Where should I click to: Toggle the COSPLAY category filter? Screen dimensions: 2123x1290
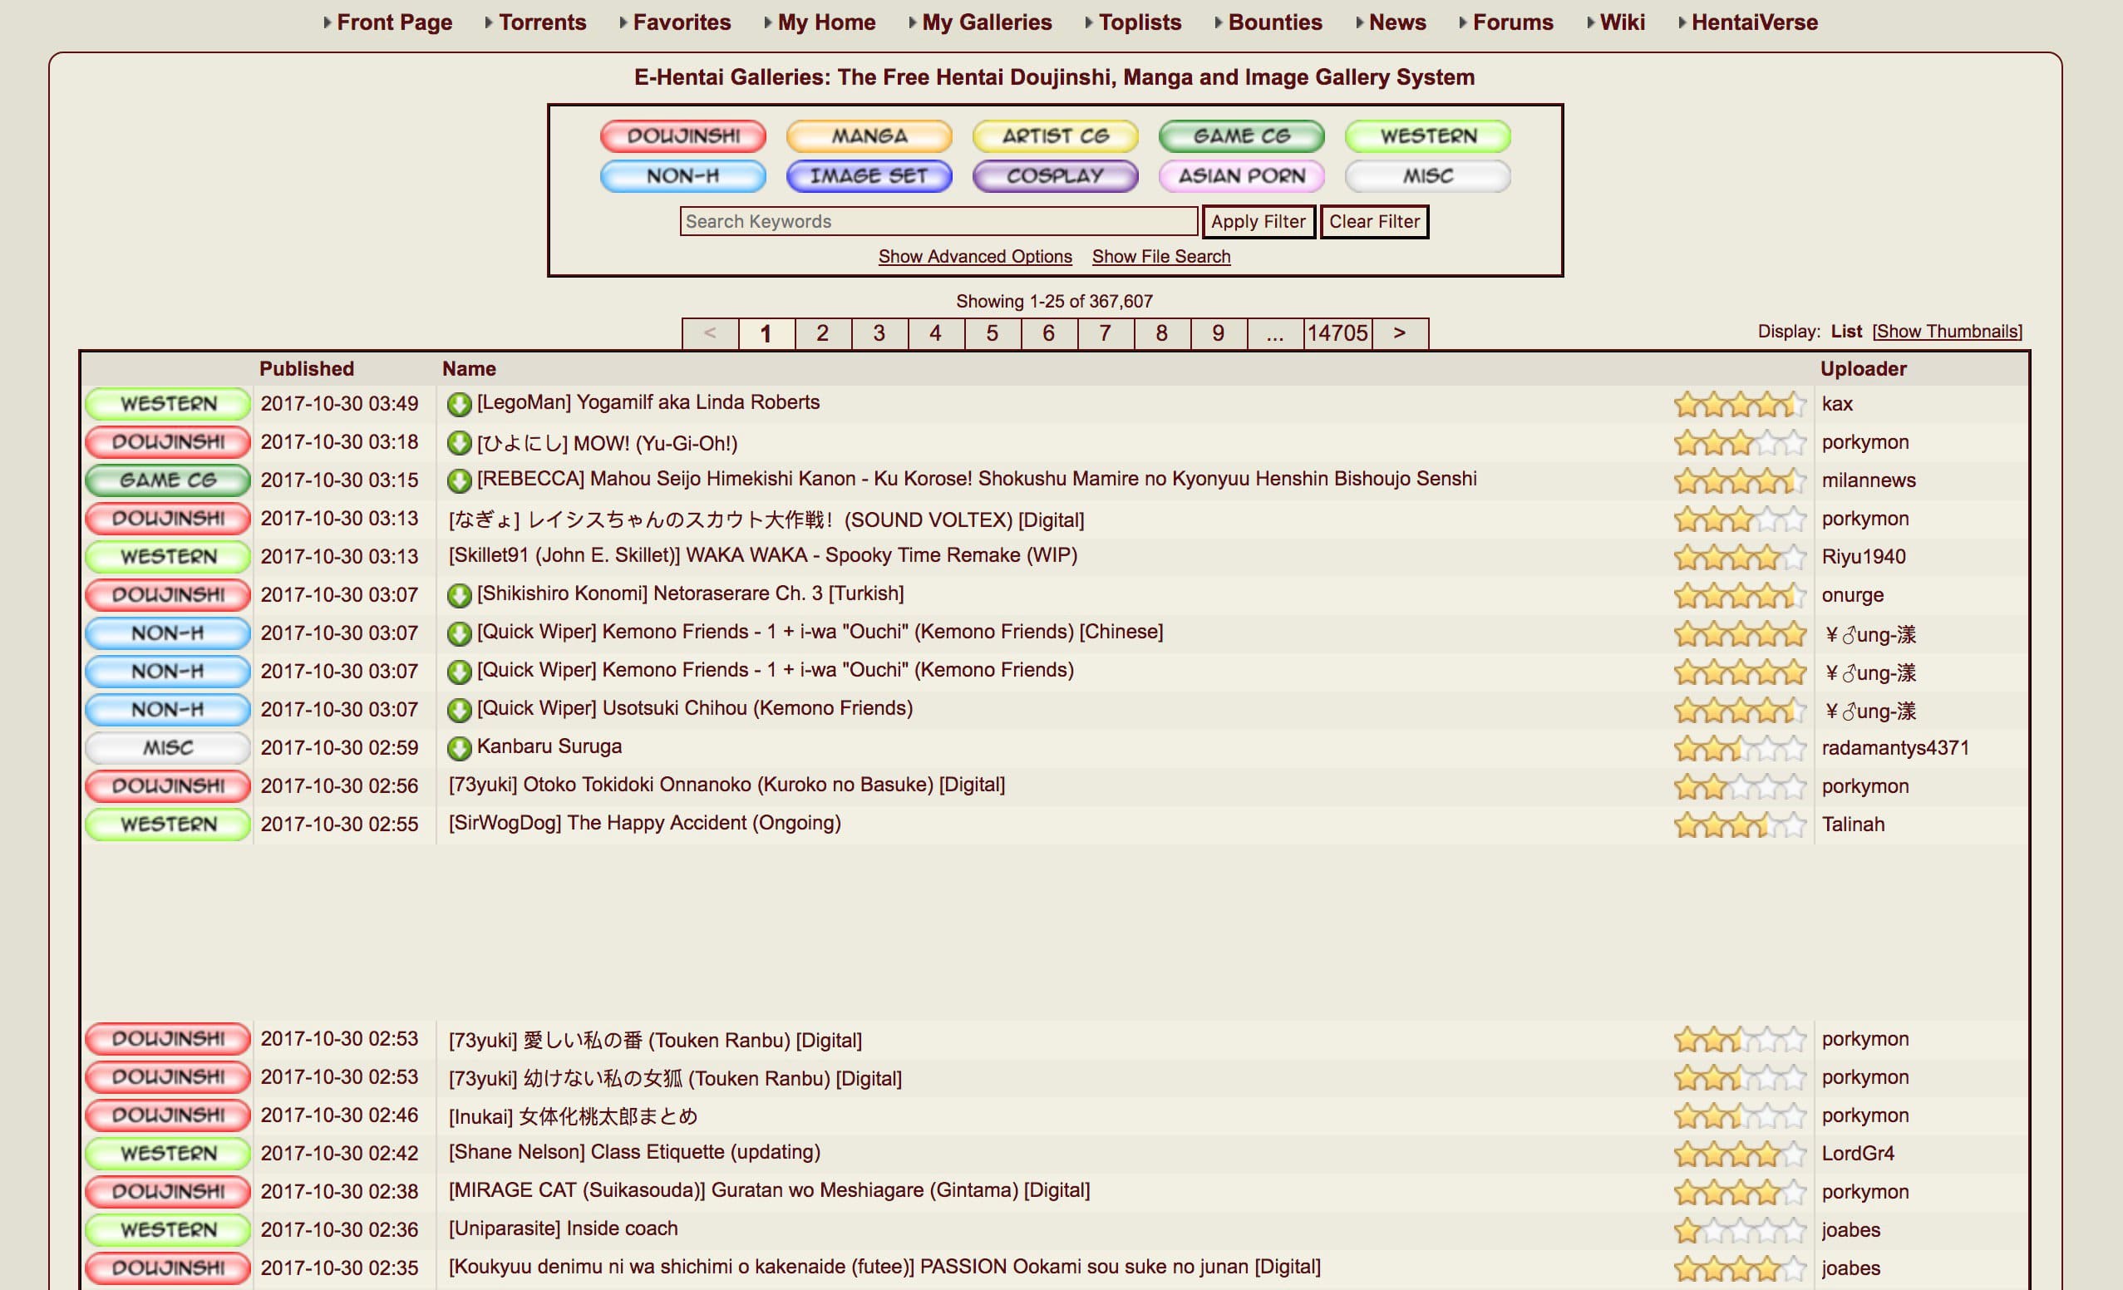point(1055,175)
